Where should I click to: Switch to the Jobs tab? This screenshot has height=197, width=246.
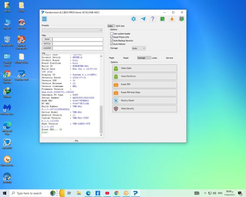pyautogui.click(x=110, y=26)
